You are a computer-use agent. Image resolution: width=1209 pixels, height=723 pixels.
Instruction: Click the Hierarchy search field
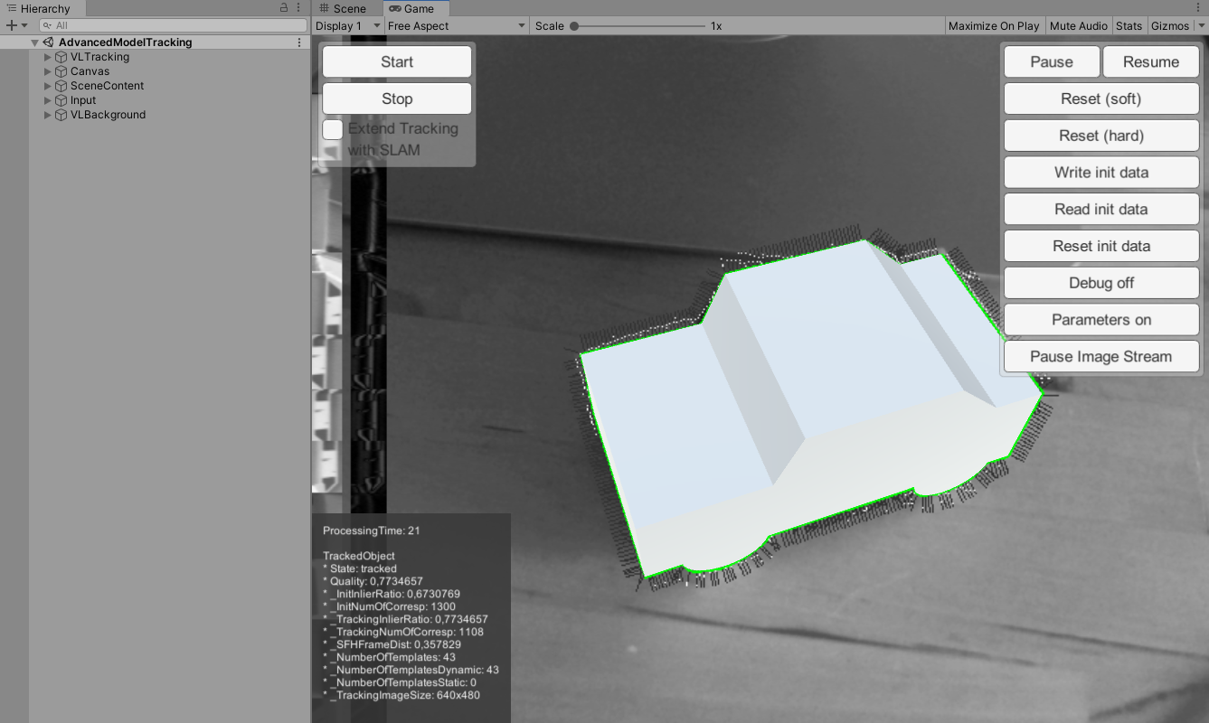pos(172,25)
